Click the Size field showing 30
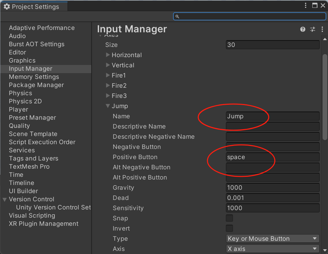This screenshot has width=328, height=254. [272, 45]
